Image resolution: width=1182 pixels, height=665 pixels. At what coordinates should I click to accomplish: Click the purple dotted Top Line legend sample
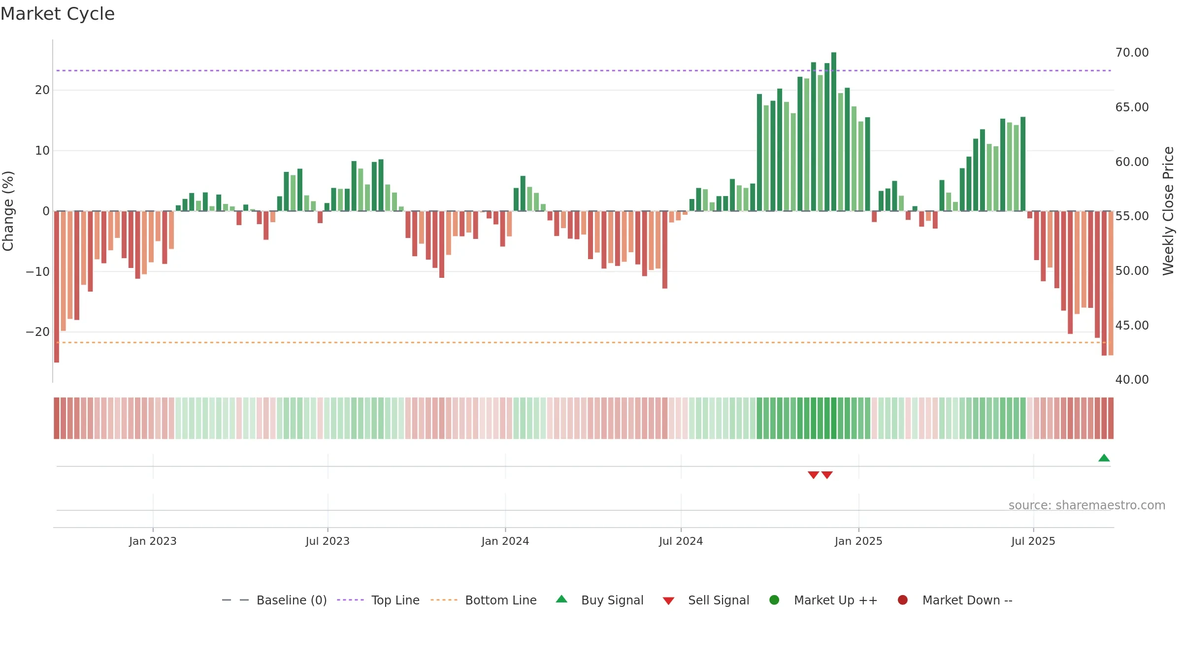350,600
